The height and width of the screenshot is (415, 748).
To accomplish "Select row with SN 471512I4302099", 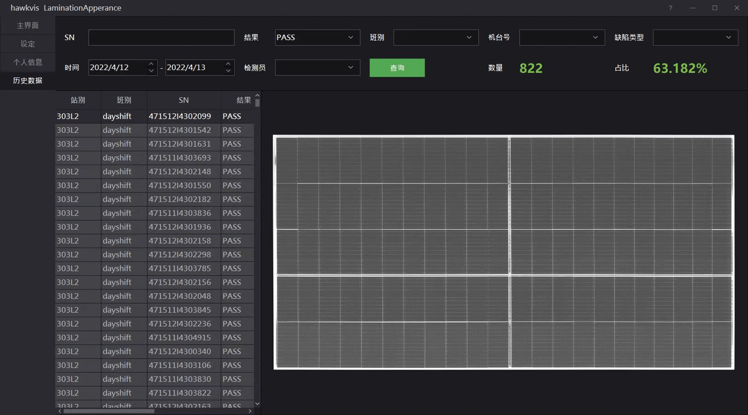I will [154, 116].
